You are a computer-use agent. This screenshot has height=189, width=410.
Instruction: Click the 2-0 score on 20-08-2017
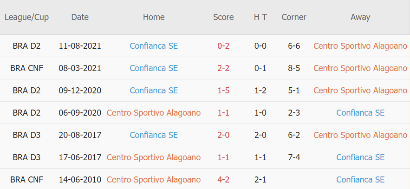click(x=223, y=135)
